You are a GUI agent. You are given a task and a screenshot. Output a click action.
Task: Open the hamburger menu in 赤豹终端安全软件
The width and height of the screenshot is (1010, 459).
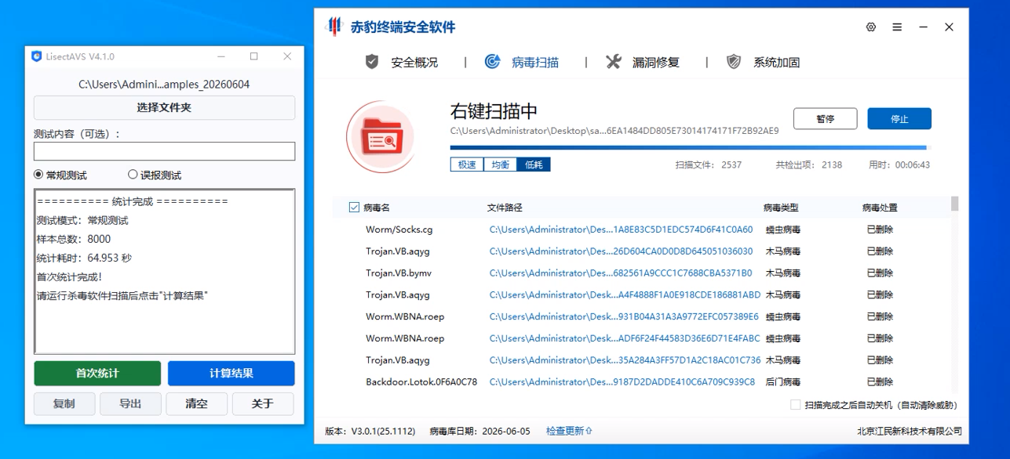[x=897, y=27]
